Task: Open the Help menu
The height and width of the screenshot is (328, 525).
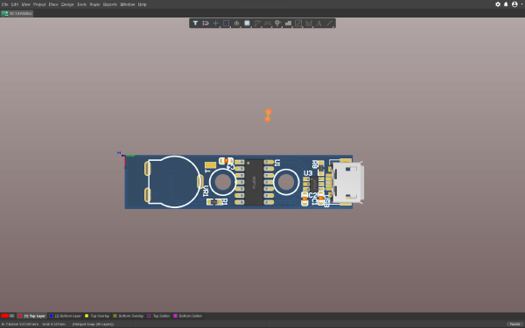Action: 143,4
